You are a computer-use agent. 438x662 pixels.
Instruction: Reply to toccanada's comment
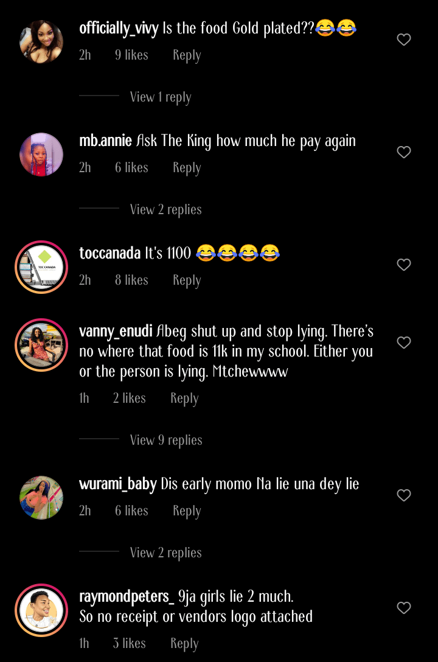(187, 280)
